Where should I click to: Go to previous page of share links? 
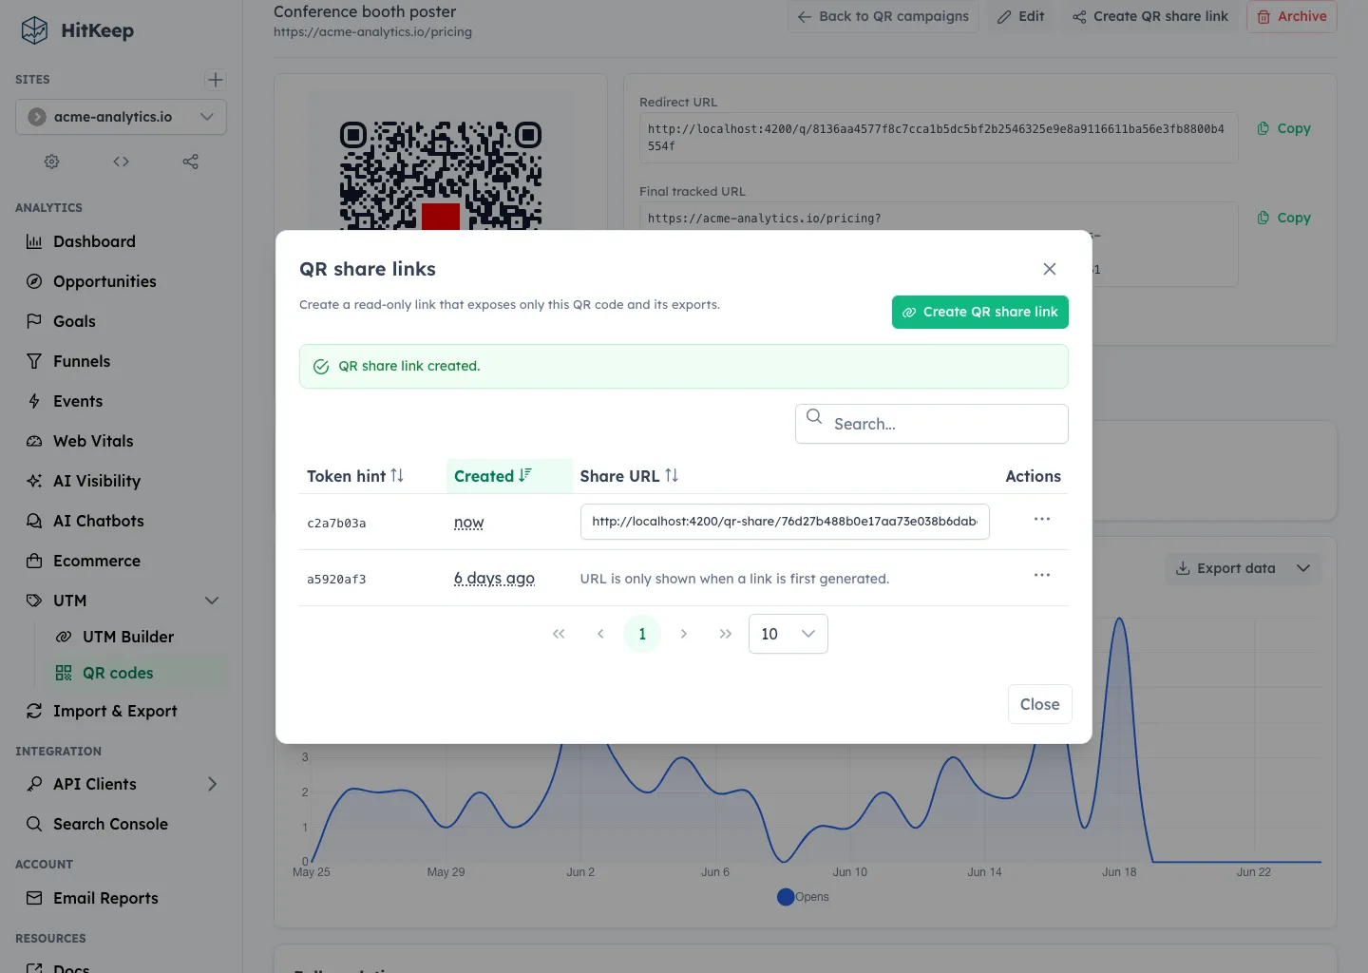(x=600, y=634)
